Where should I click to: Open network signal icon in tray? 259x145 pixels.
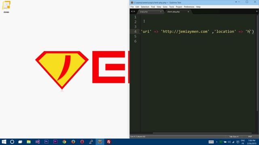coord(233,142)
